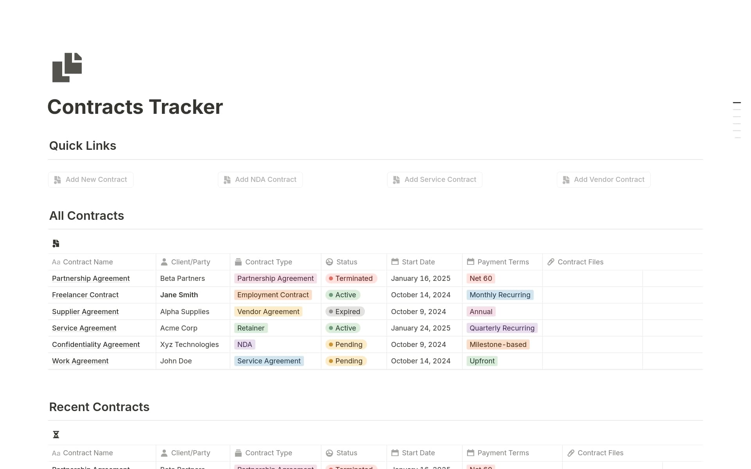This screenshot has width=751, height=469.
Task: Open the Status column options in Recent Contracts
Action: 347,453
